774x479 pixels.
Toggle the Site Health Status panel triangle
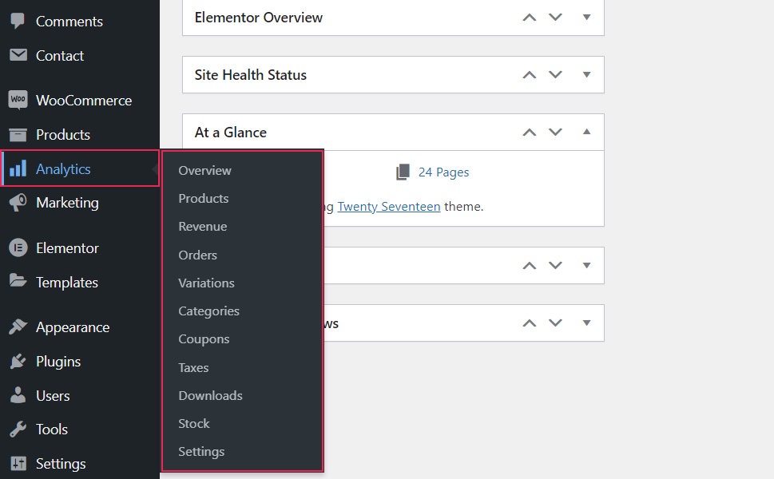(586, 74)
